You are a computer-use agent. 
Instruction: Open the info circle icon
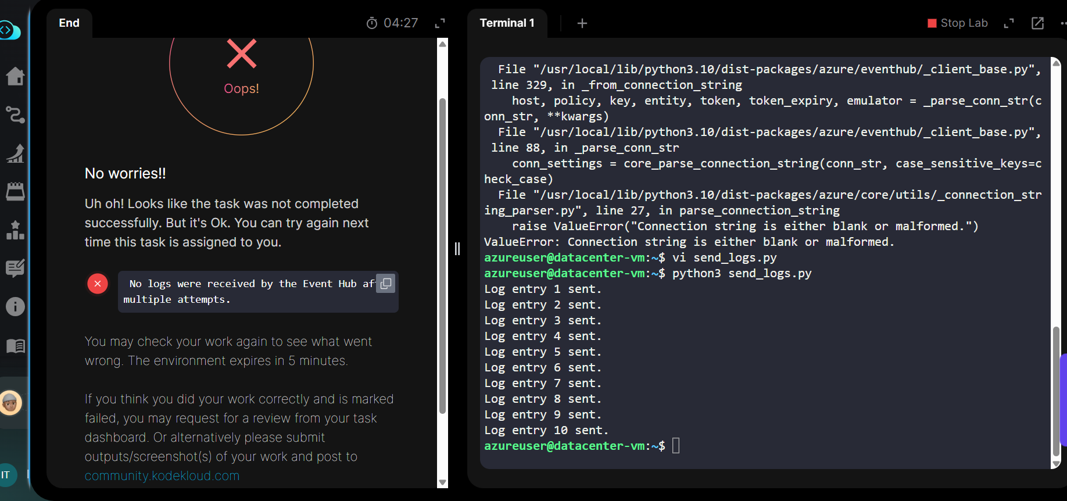15,306
